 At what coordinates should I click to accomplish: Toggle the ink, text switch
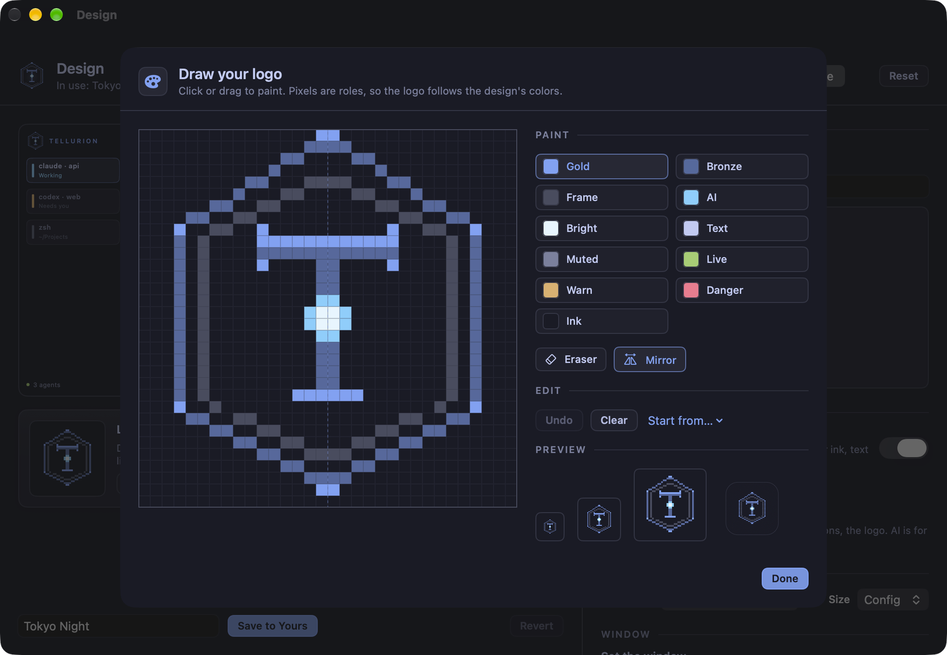pos(904,448)
